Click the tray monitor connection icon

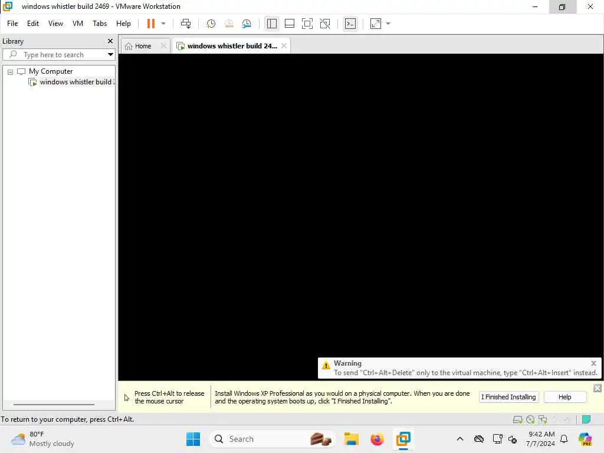click(x=497, y=439)
